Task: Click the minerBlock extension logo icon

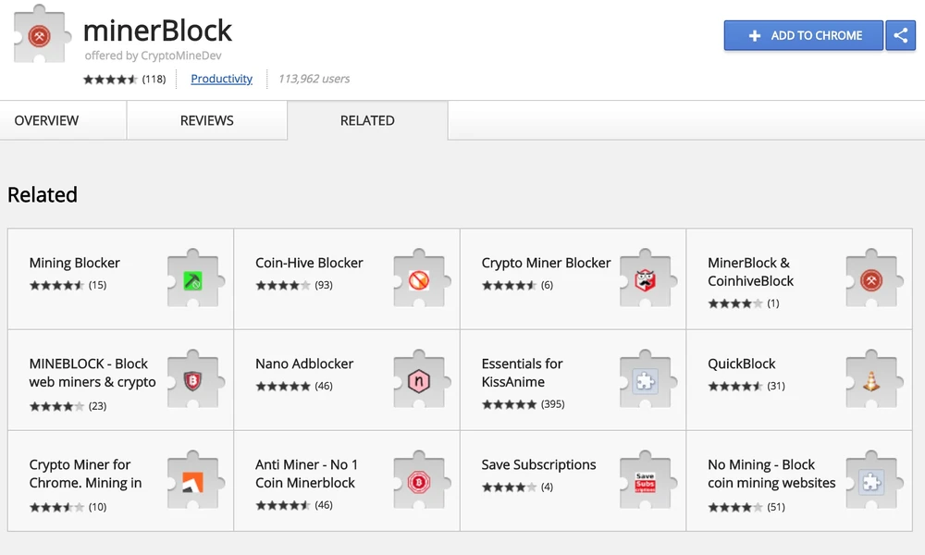Action: coord(39,36)
